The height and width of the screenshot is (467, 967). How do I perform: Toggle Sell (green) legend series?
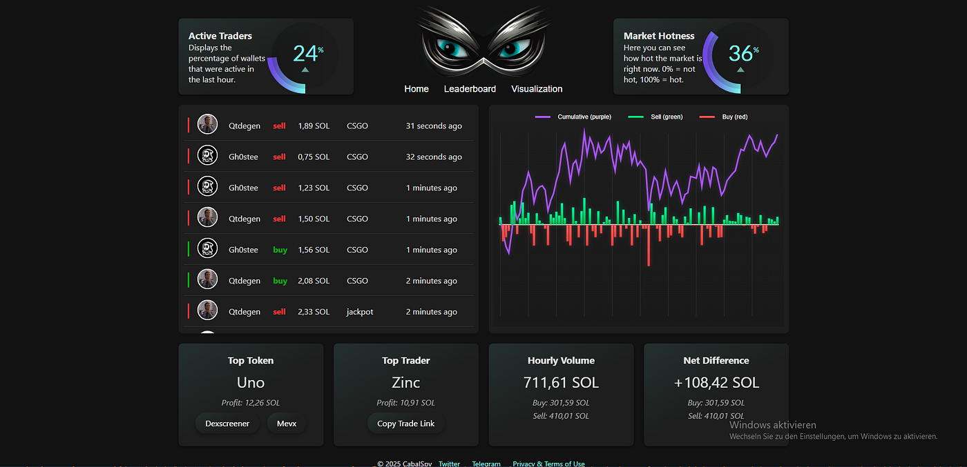(655, 117)
